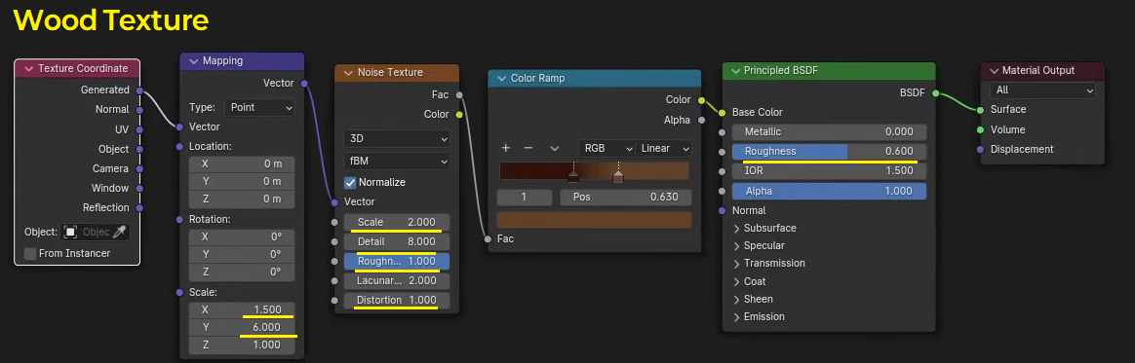Screen dimensions: 1135x363
Task: Open the brown stop color swatch
Action: pos(594,220)
